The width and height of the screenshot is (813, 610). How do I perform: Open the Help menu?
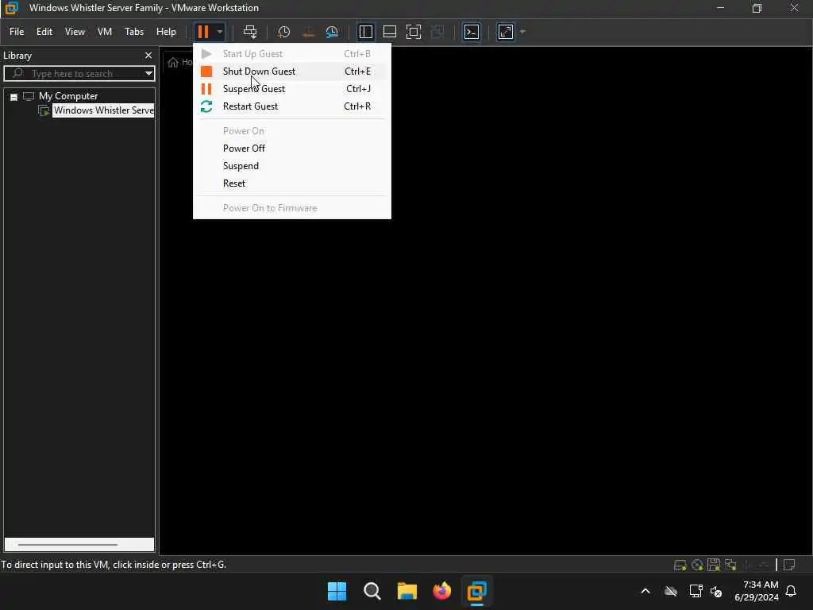[166, 32]
